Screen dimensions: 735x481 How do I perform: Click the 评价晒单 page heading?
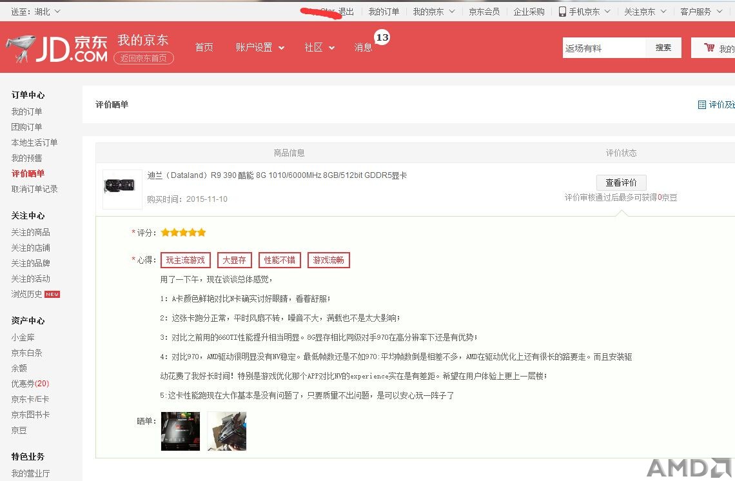(x=112, y=104)
